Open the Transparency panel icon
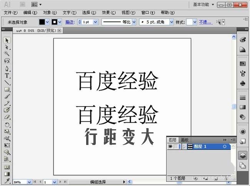Screen dimensions: 250x186 click(x=243, y=117)
